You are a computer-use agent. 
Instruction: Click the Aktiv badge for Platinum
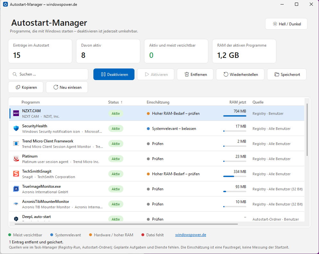(116, 159)
